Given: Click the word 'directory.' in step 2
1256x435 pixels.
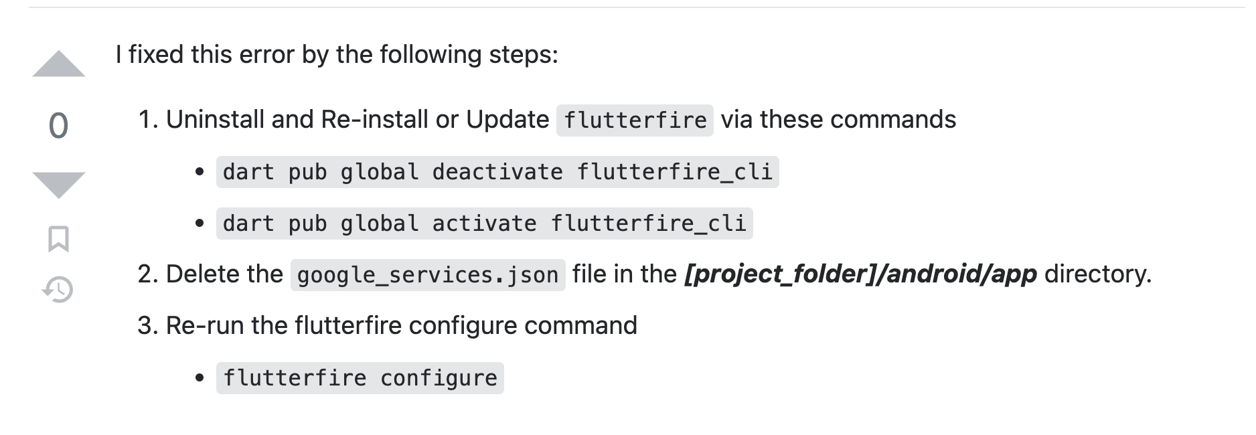Looking at the screenshot, I should click(x=1098, y=274).
